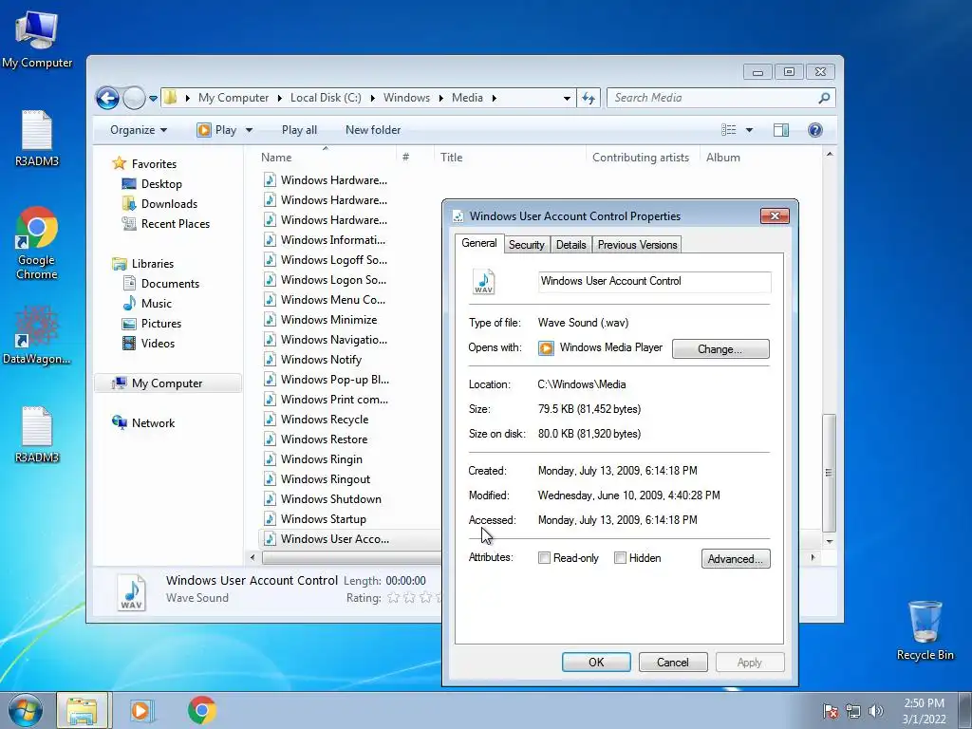Open Google Chrome from the taskbar

pyautogui.click(x=202, y=710)
